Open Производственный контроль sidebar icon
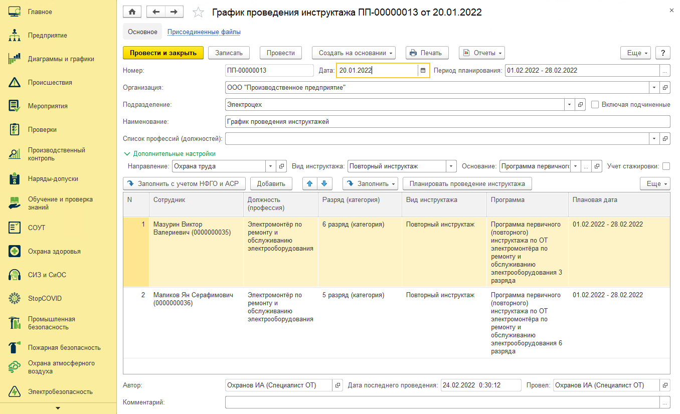Screen dimensions: 680x414 [x=14, y=154]
